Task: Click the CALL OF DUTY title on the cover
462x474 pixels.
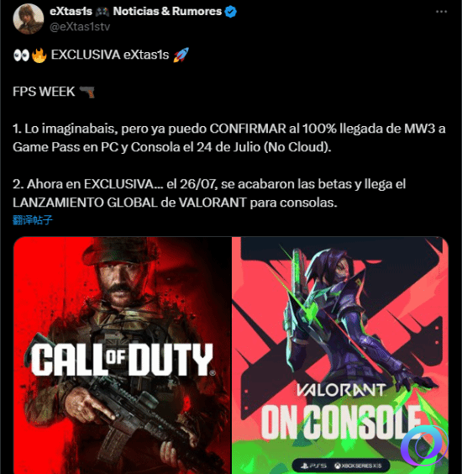Action: (123, 360)
